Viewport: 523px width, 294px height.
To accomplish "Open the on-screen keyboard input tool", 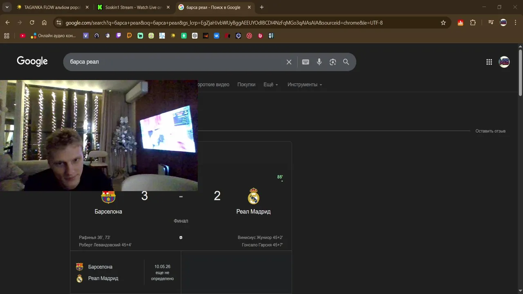I will (x=306, y=62).
